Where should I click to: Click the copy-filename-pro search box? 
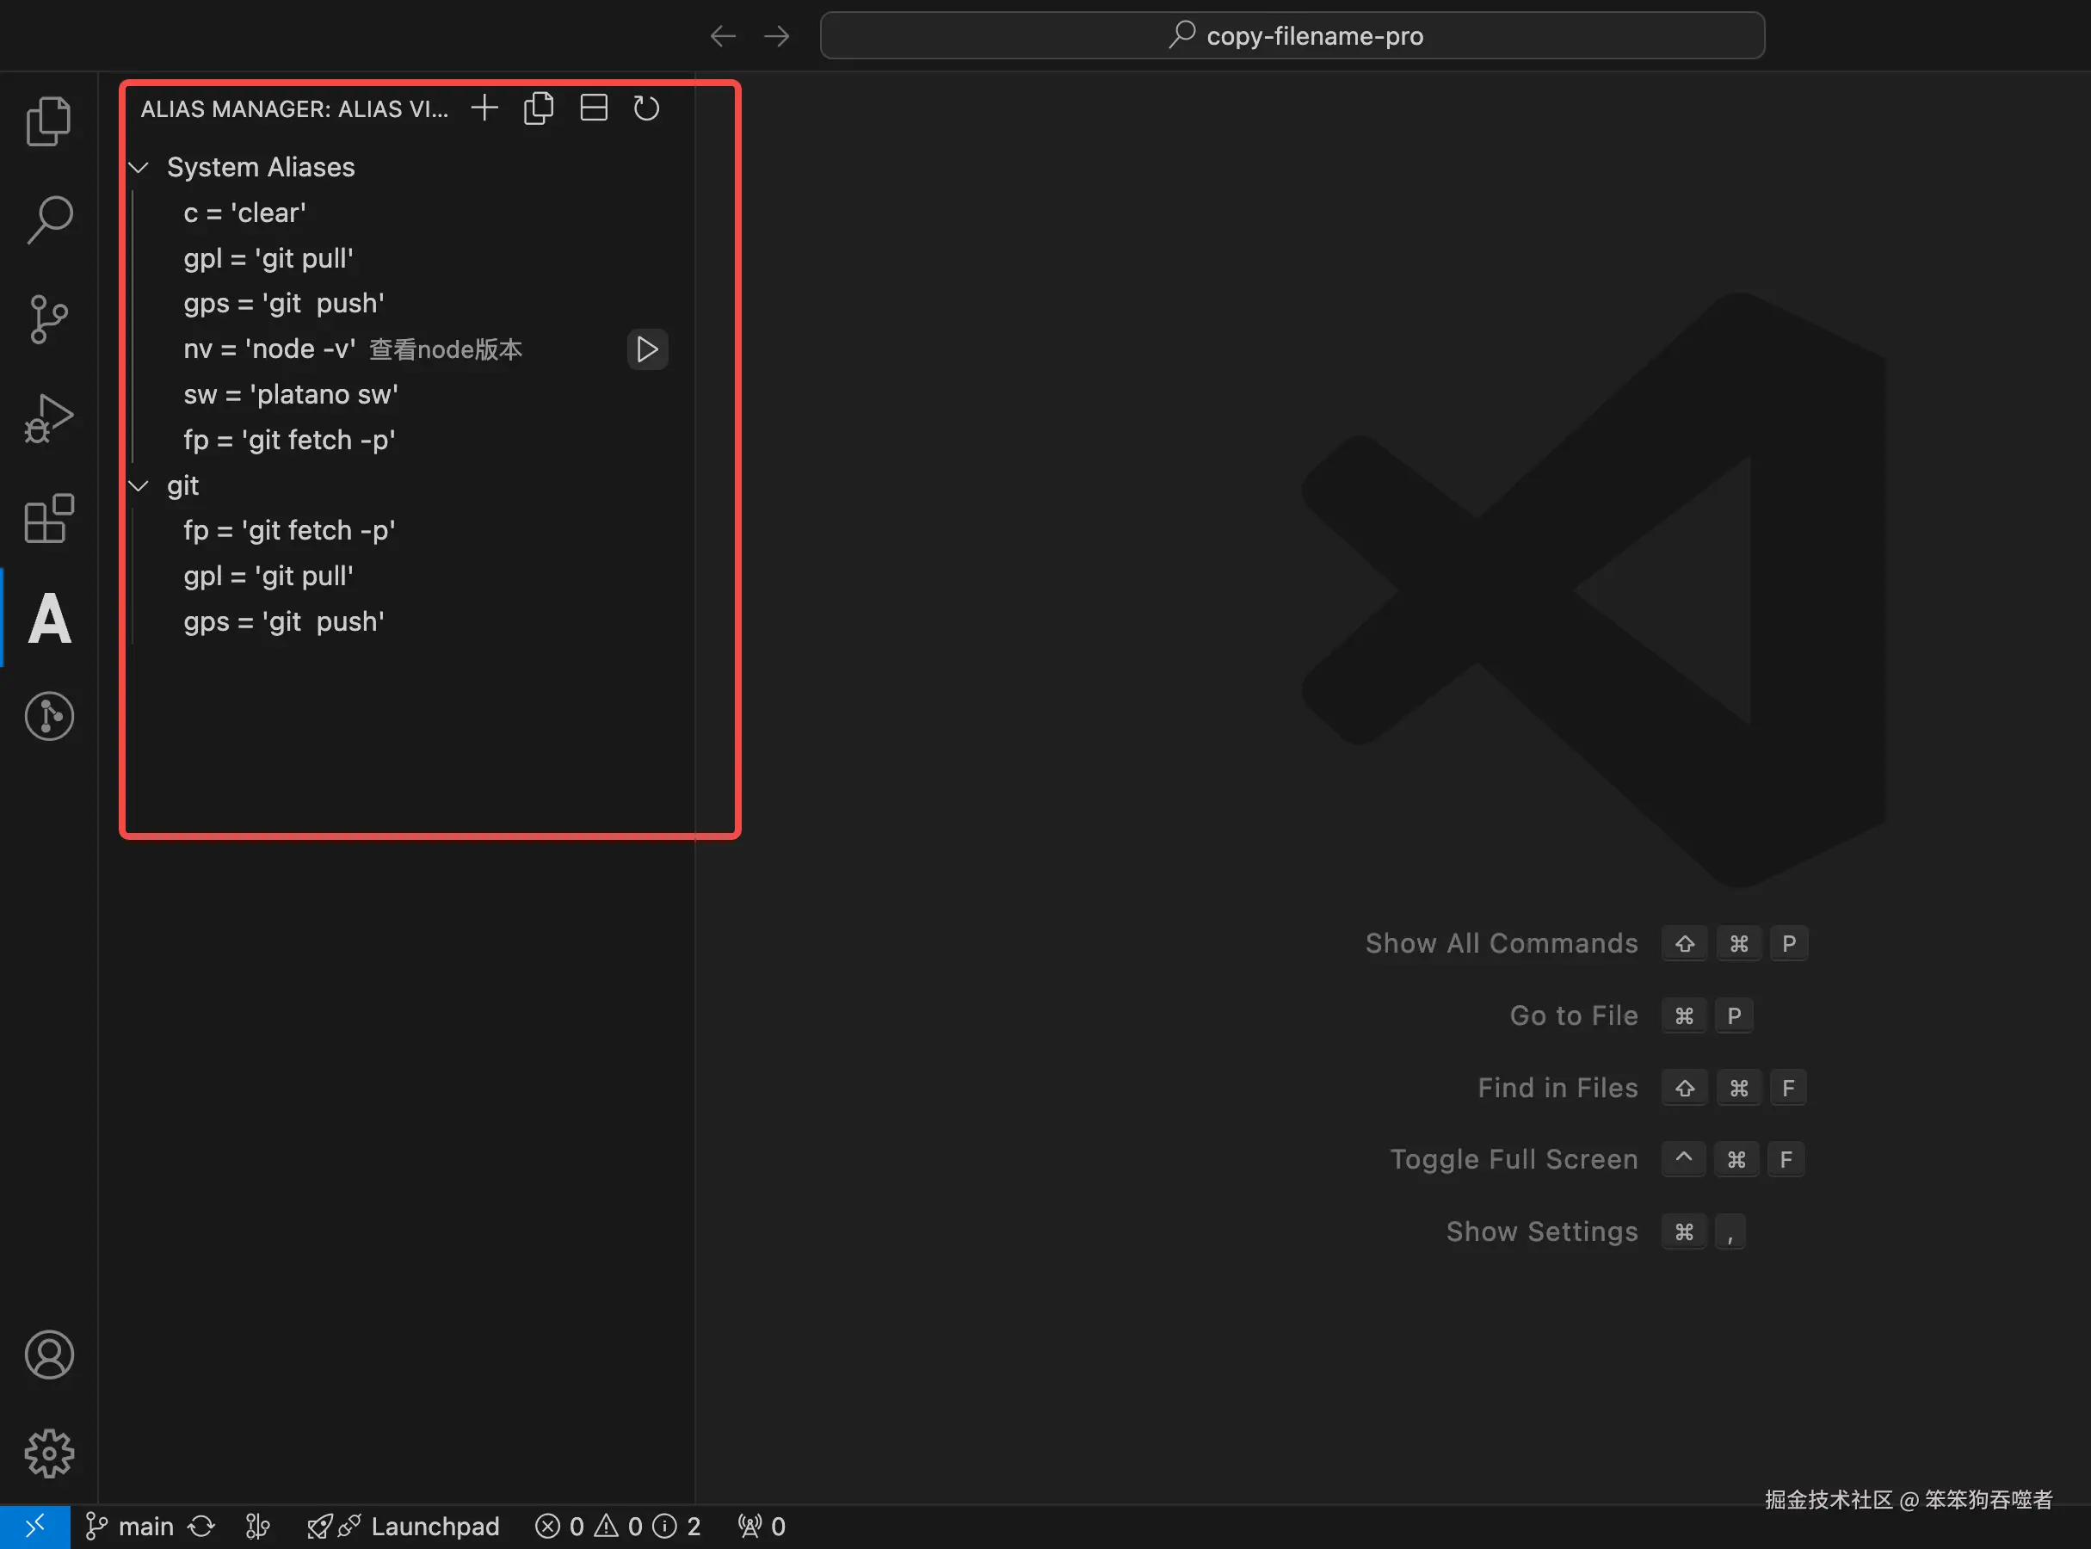pyautogui.click(x=1292, y=35)
